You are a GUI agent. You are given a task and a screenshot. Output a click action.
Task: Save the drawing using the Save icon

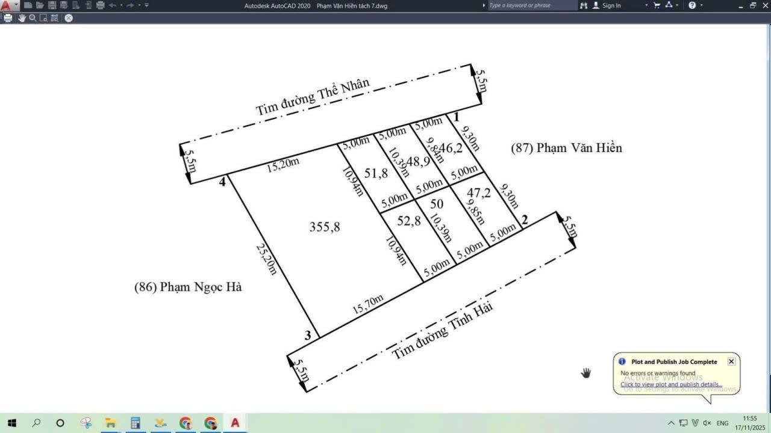(52, 5)
